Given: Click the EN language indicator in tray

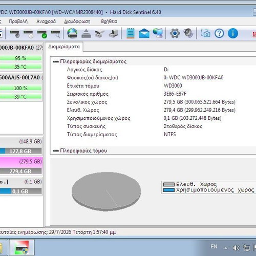Looking at the screenshot, I should pos(214,247).
